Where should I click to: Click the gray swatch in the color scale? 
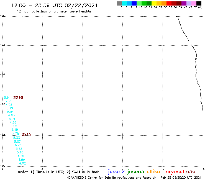[x=119, y=3]
